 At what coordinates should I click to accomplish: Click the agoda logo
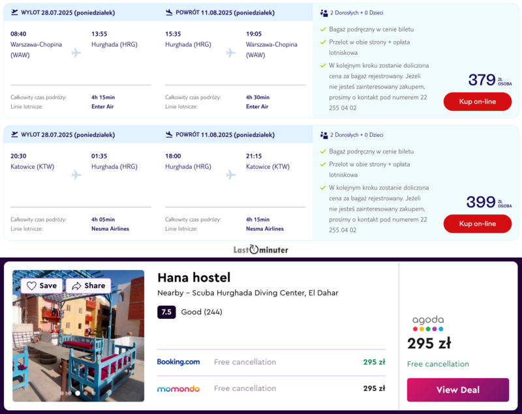[x=428, y=323]
